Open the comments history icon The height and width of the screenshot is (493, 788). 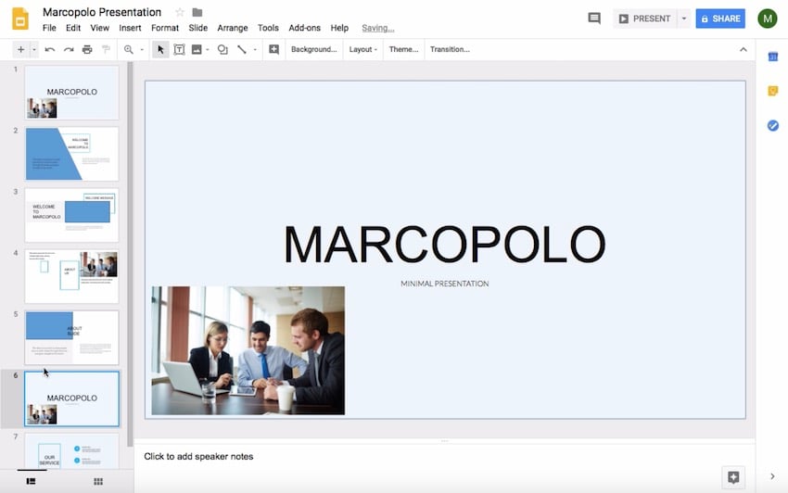pos(594,19)
